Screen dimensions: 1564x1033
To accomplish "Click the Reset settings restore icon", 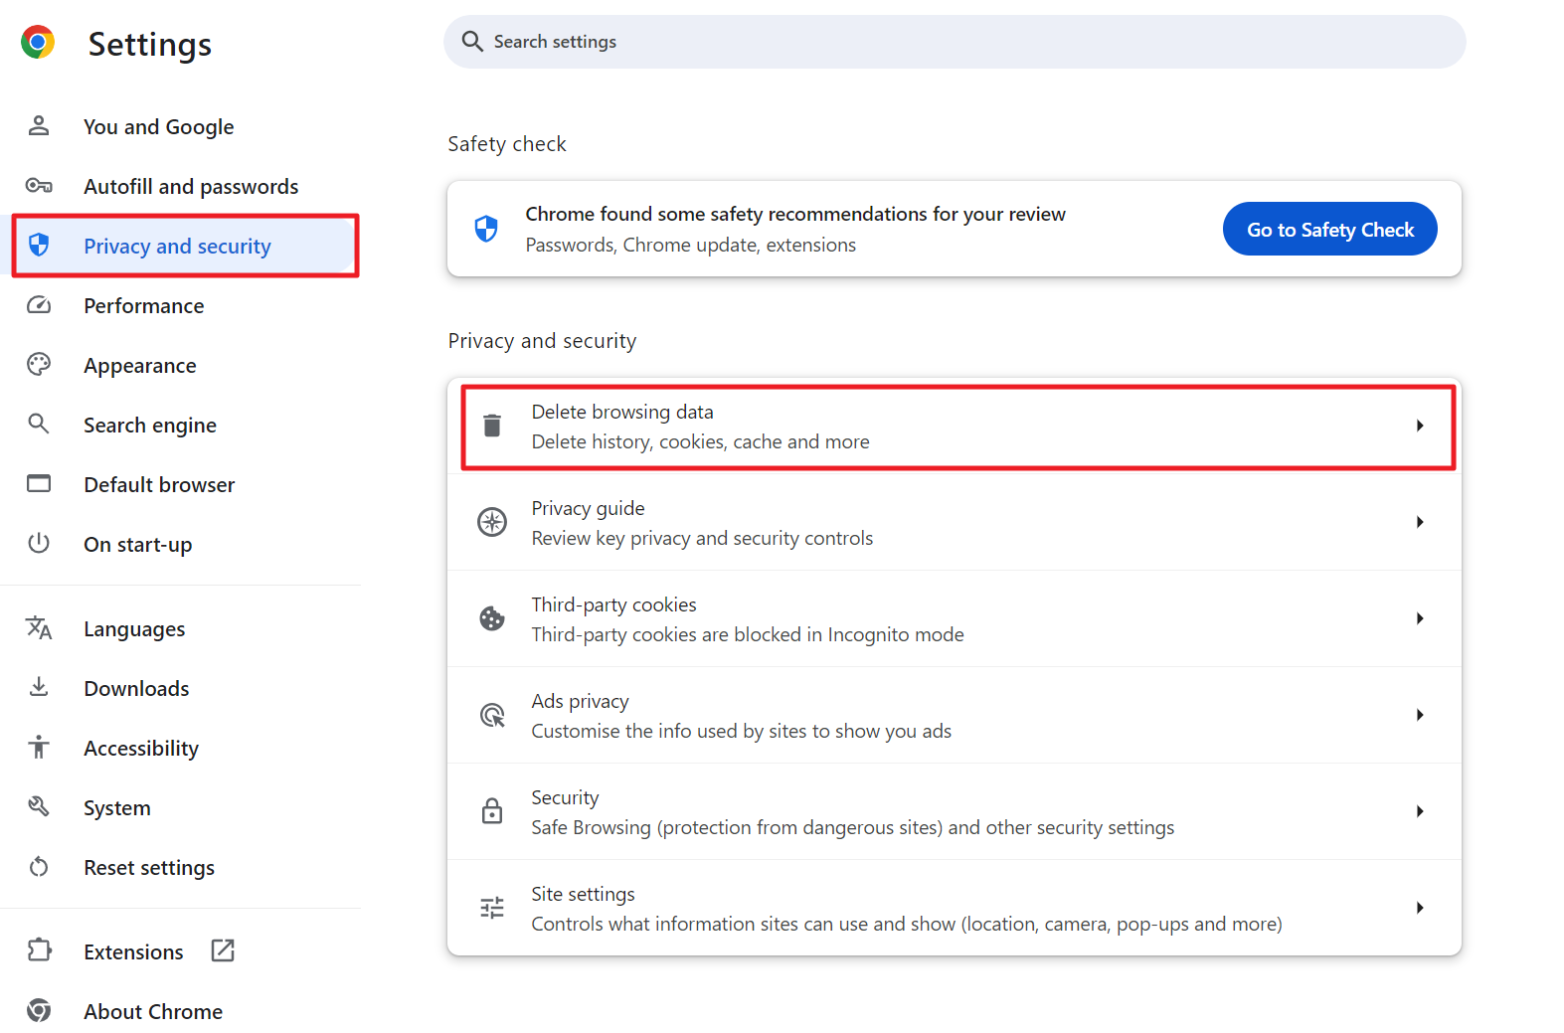I will [39, 866].
